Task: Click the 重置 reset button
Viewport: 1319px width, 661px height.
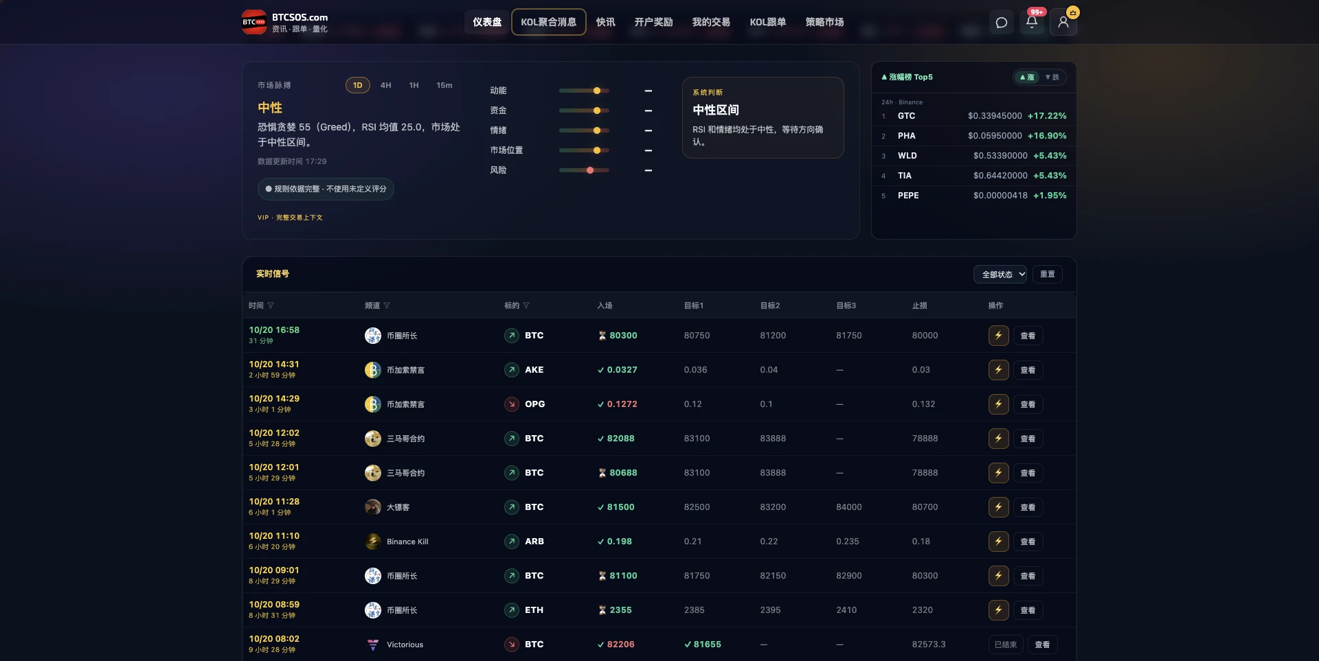Action: pyautogui.click(x=1048, y=275)
